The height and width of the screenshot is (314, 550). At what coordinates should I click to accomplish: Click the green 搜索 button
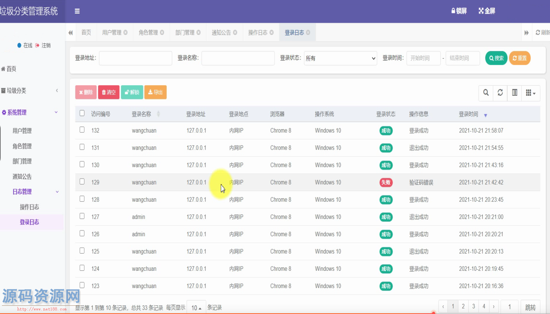click(x=496, y=58)
